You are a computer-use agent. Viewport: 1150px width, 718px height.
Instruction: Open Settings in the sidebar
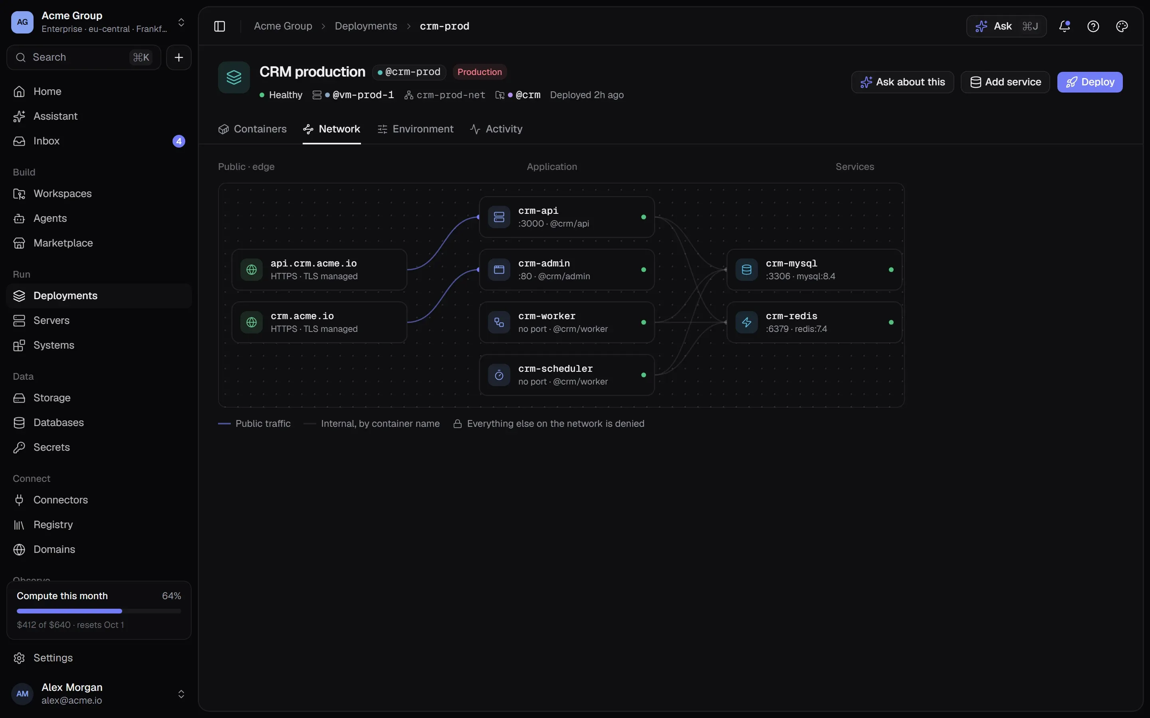point(99,658)
